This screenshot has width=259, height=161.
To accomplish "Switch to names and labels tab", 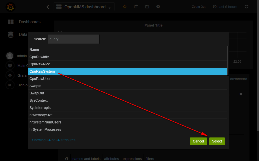I will [86, 158].
